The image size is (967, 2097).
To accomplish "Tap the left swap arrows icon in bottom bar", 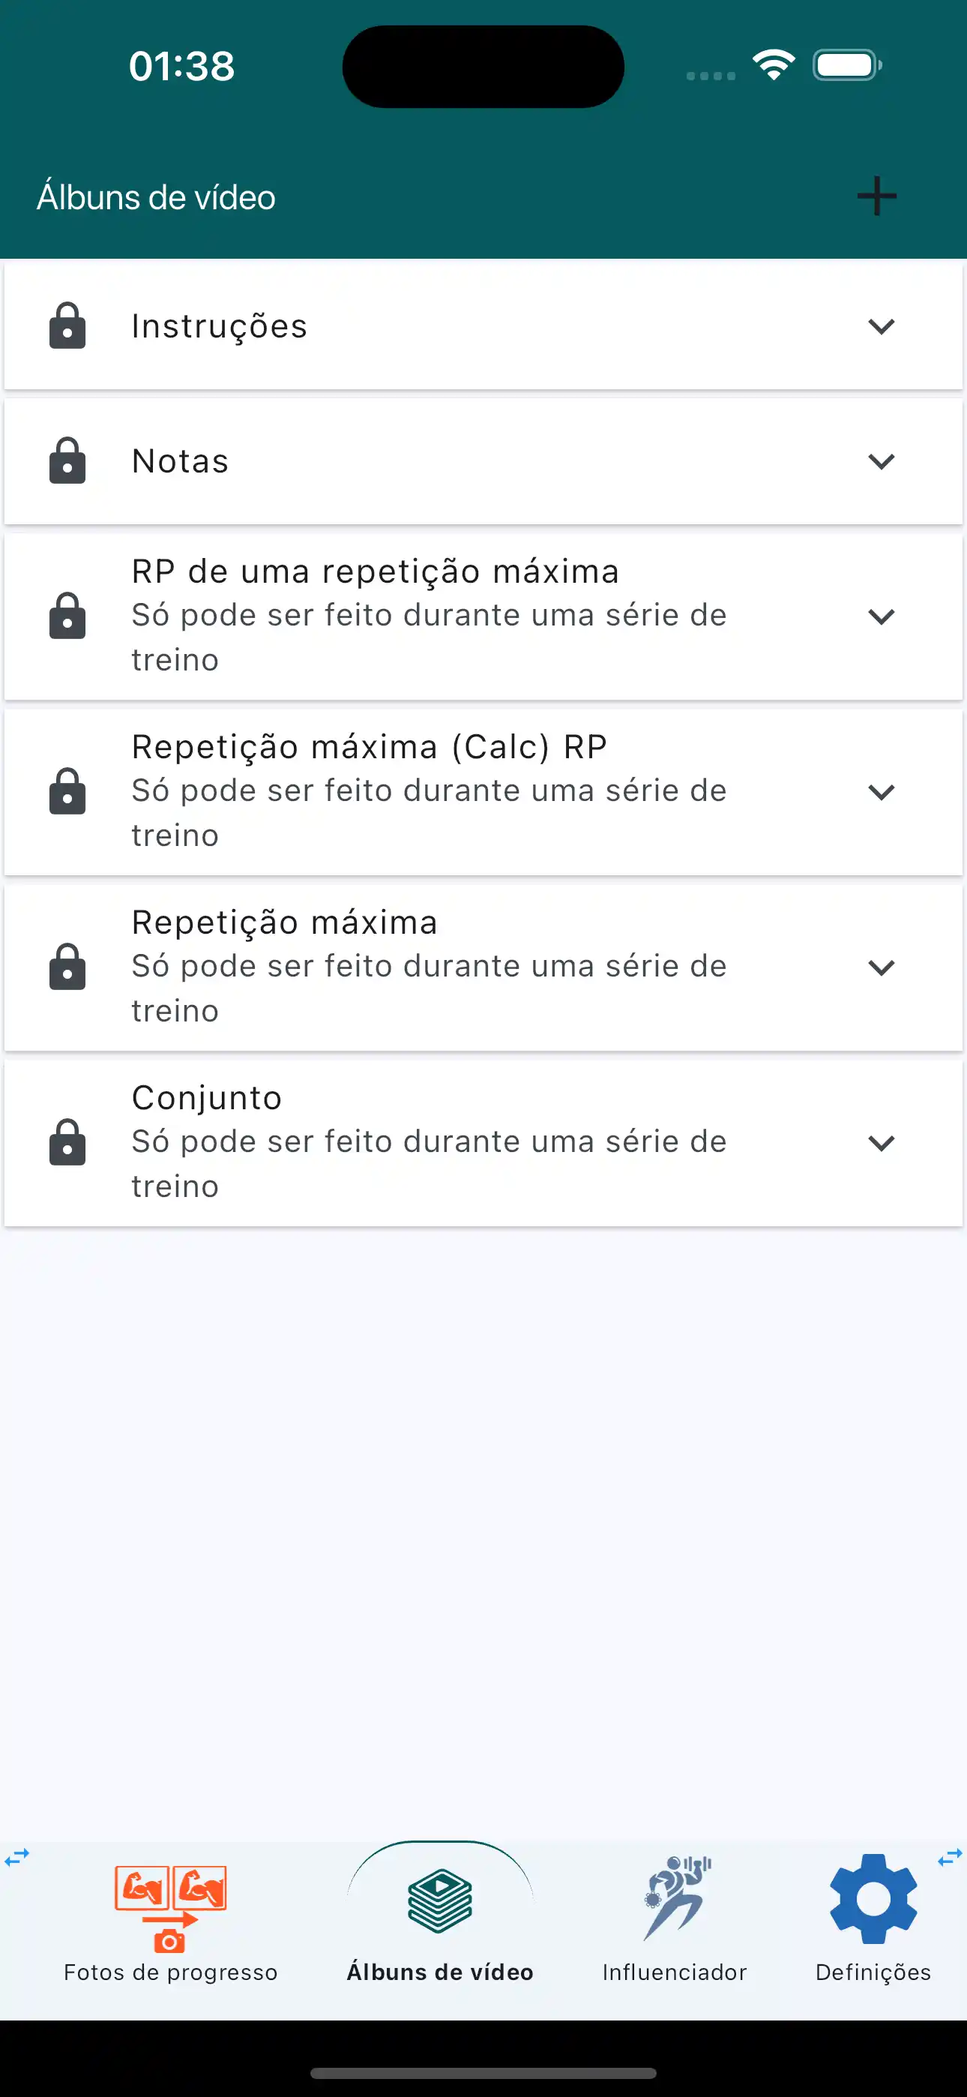I will (17, 1857).
